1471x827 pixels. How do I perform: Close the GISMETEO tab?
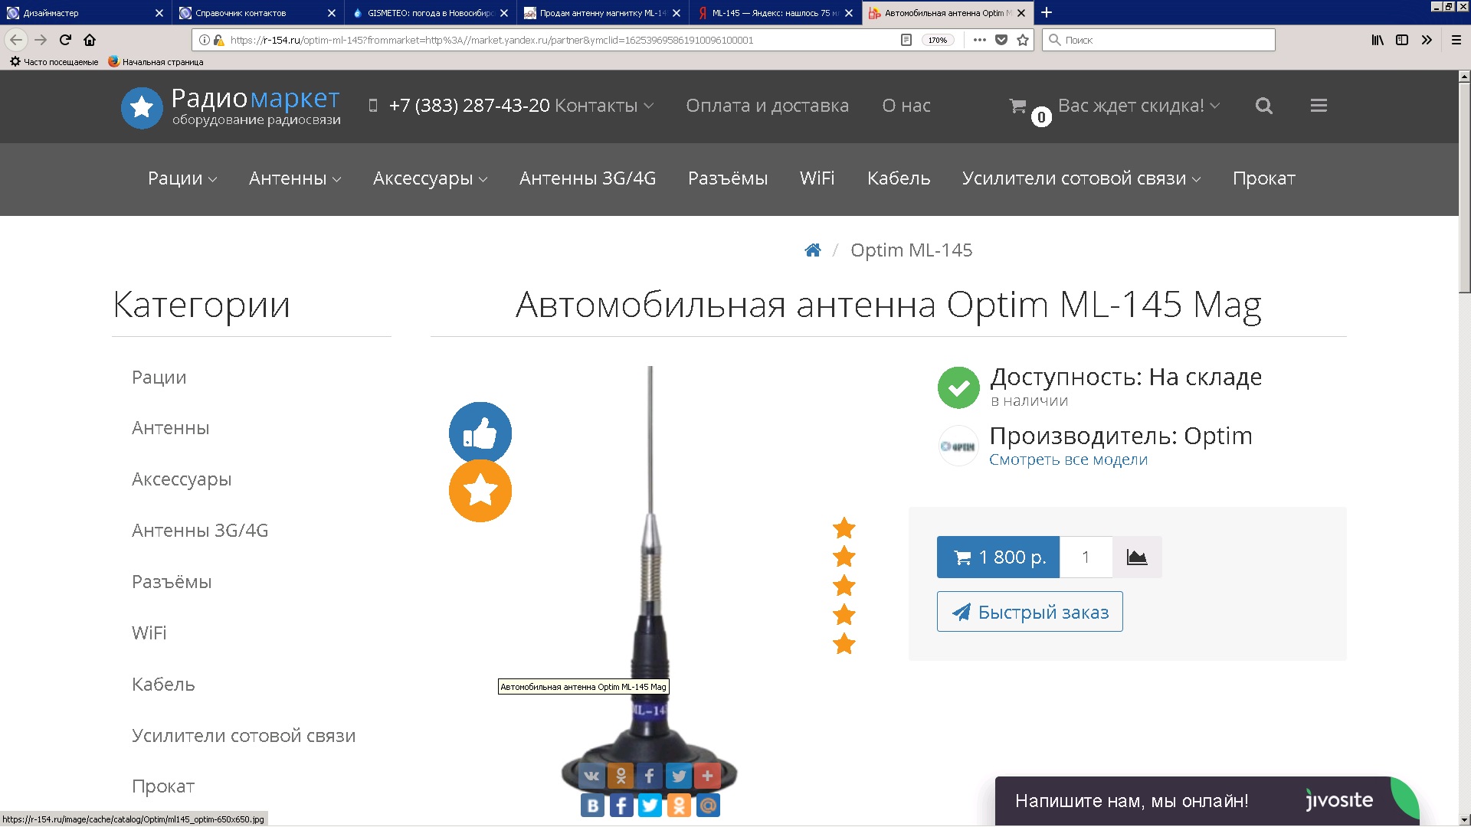point(504,13)
